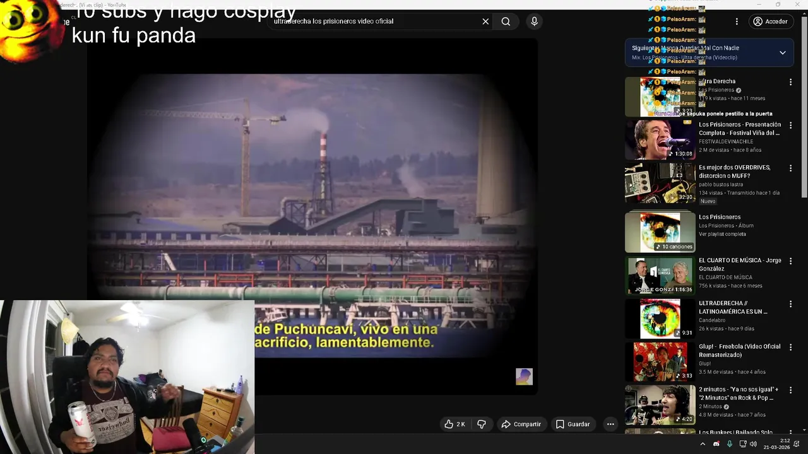Screen dimensions: 808x454
Task: Clear the YouTube search box text
Action: [x=485, y=21]
